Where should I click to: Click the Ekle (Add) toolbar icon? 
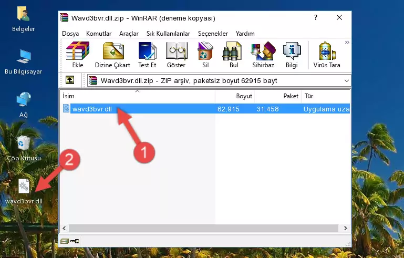[78, 55]
